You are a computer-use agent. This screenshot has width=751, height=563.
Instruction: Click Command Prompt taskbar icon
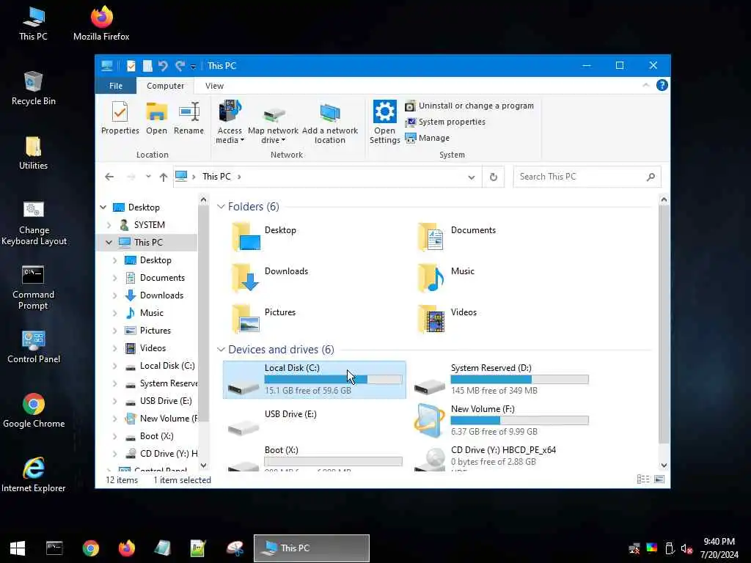pos(54,548)
